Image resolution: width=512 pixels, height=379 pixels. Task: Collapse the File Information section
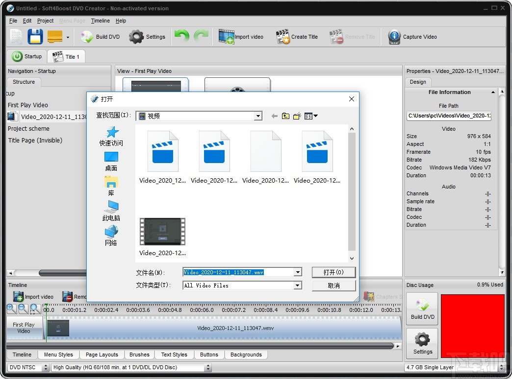493,92
